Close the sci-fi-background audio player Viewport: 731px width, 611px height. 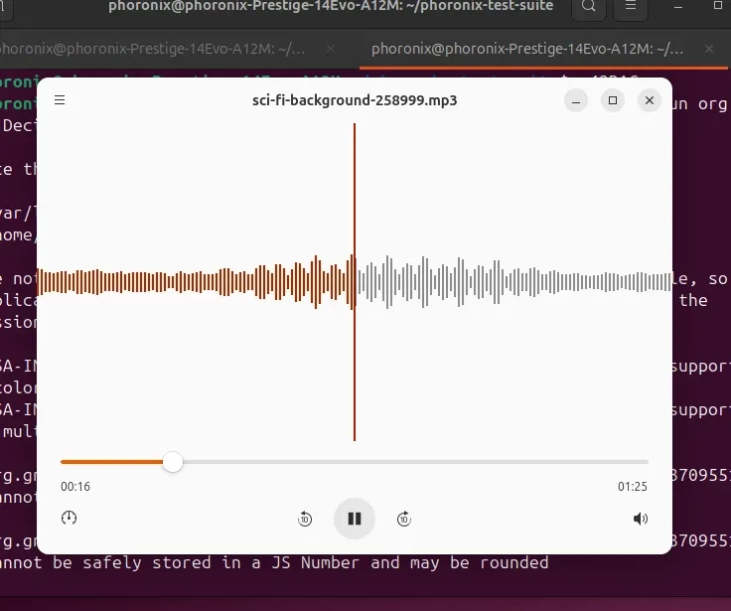point(649,100)
